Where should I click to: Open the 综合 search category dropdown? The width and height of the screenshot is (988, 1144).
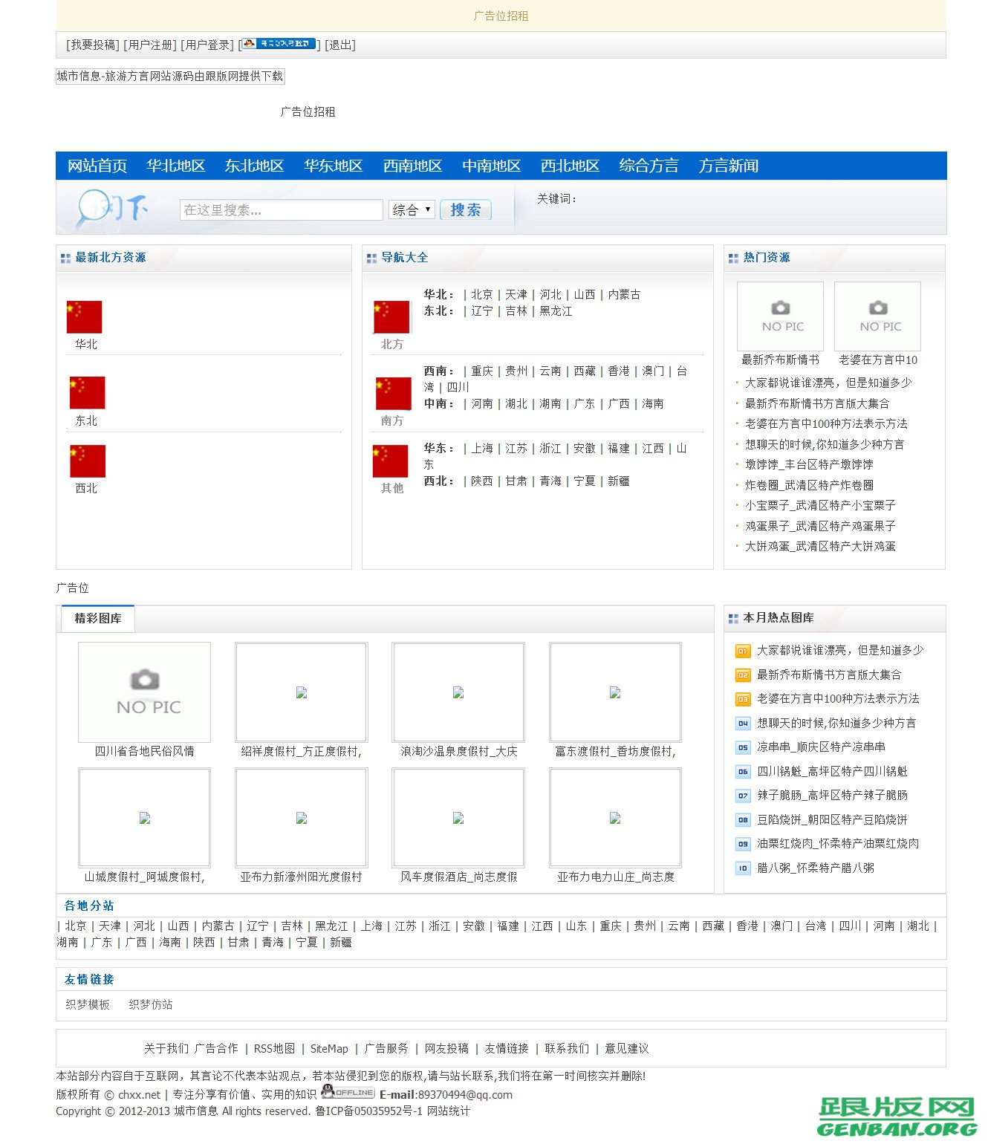pos(411,210)
